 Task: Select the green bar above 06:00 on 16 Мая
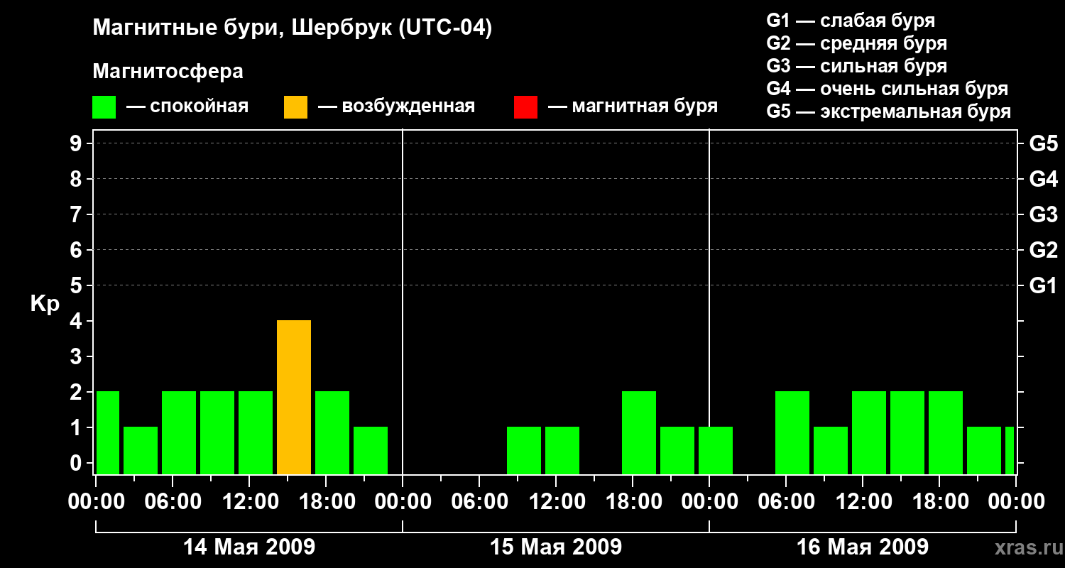click(x=792, y=432)
